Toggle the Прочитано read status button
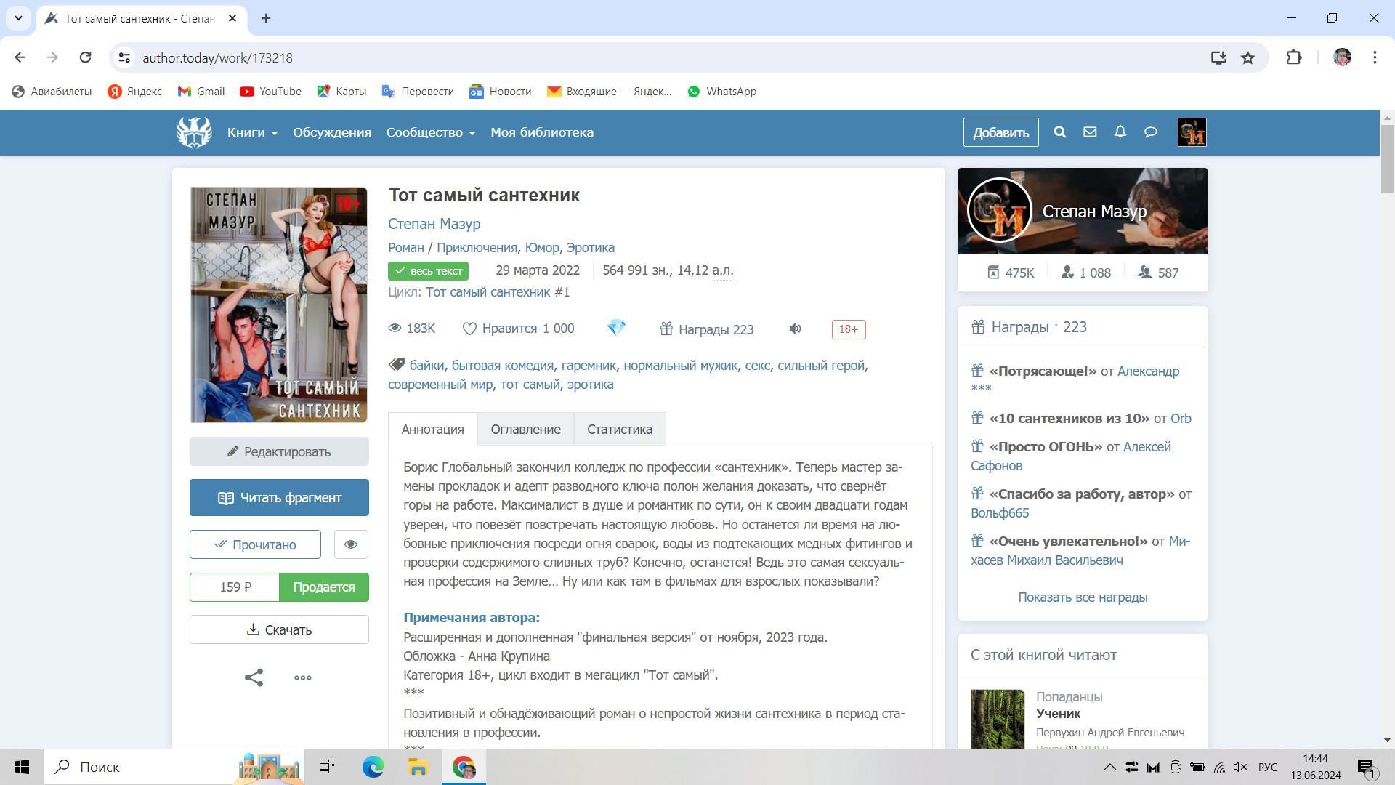Image resolution: width=1395 pixels, height=785 pixels. 255,544
